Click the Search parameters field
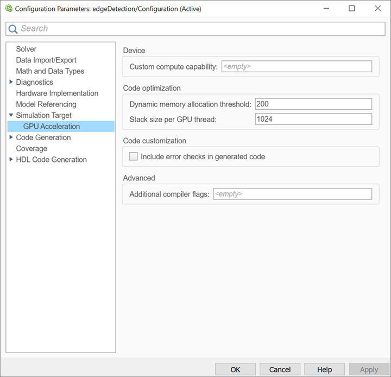 201,29
